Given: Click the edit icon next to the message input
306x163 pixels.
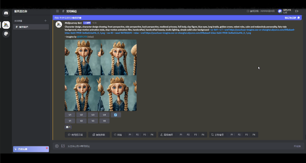Looking at the screenshot, I should tap(63, 146).
